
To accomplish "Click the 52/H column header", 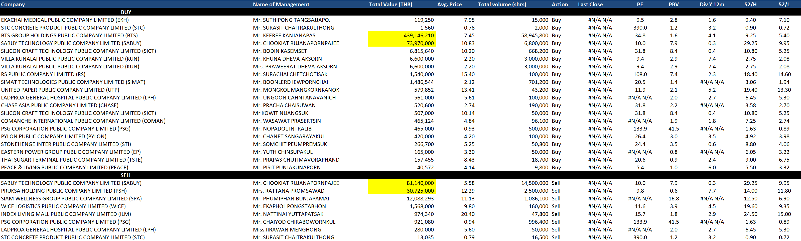I will coord(750,4).
